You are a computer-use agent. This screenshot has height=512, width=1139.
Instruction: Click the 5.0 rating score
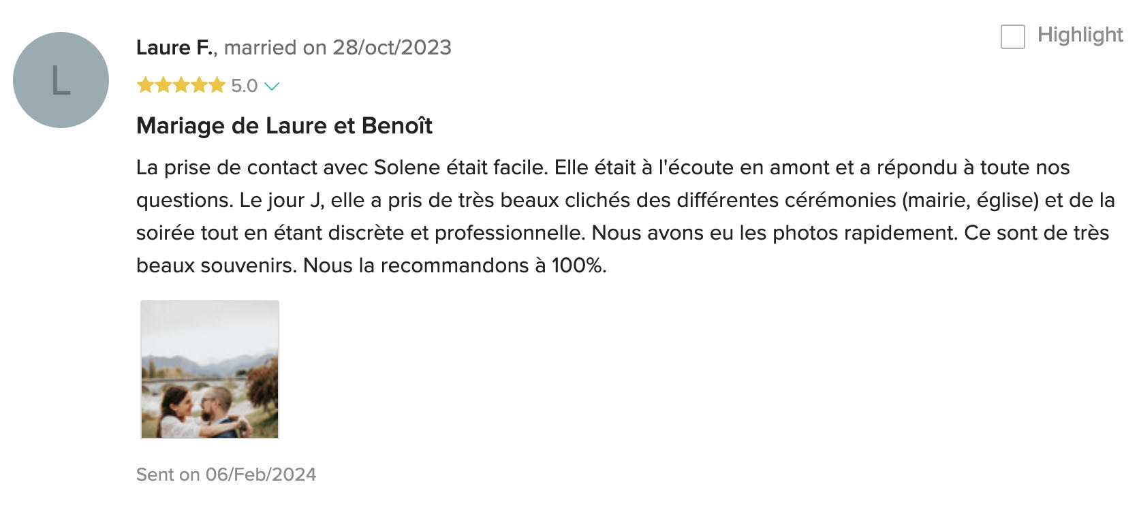point(244,86)
